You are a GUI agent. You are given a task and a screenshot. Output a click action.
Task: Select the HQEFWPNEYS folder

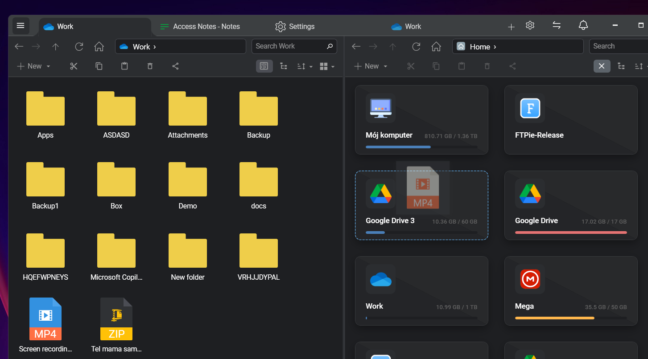(x=45, y=257)
